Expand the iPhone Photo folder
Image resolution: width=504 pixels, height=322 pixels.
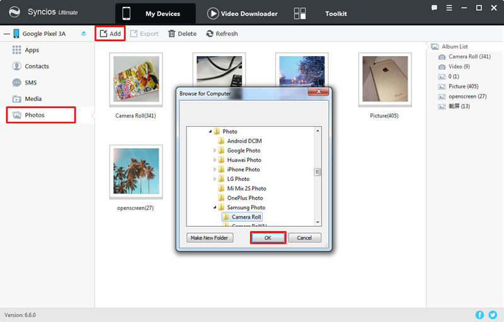pos(215,170)
